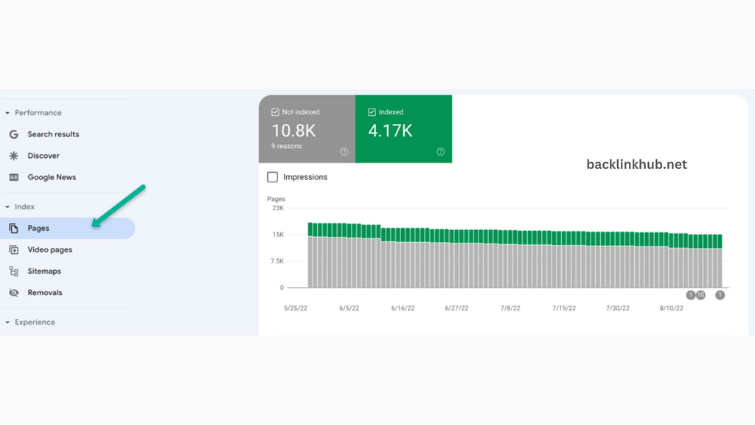
Task: Toggle the Indexed card checkbox
Action: coord(372,111)
